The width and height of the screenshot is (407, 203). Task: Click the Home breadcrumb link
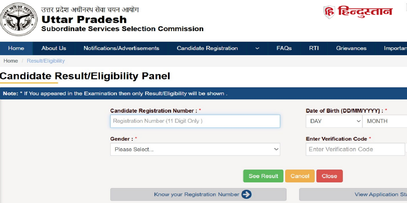click(11, 61)
